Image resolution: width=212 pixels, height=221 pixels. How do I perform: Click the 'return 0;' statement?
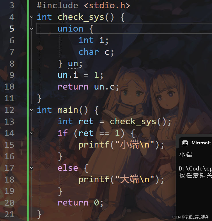(80, 203)
